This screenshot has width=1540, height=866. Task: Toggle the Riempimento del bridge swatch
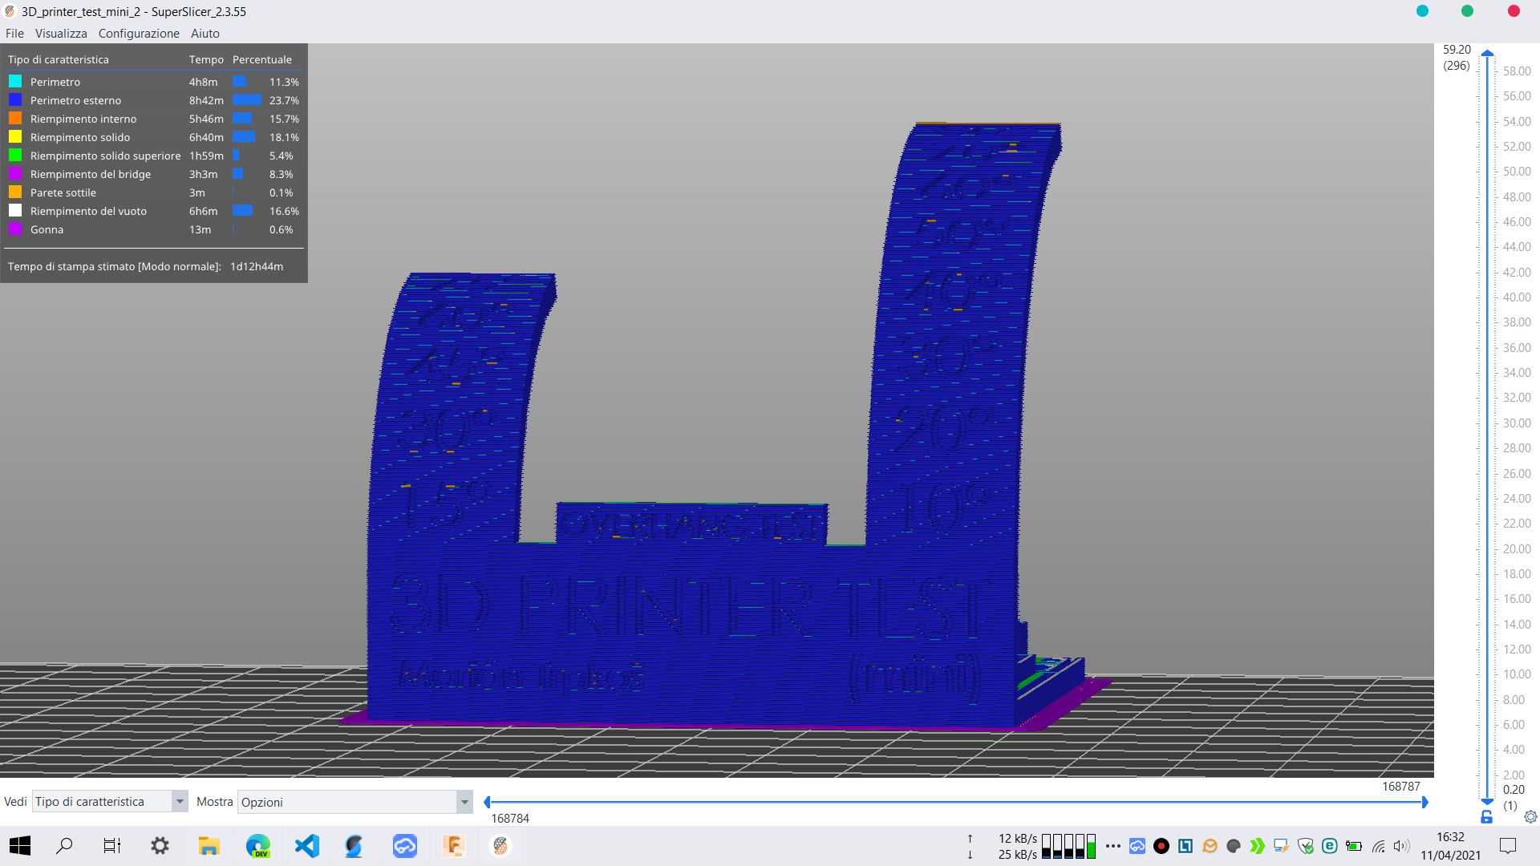[x=15, y=173]
